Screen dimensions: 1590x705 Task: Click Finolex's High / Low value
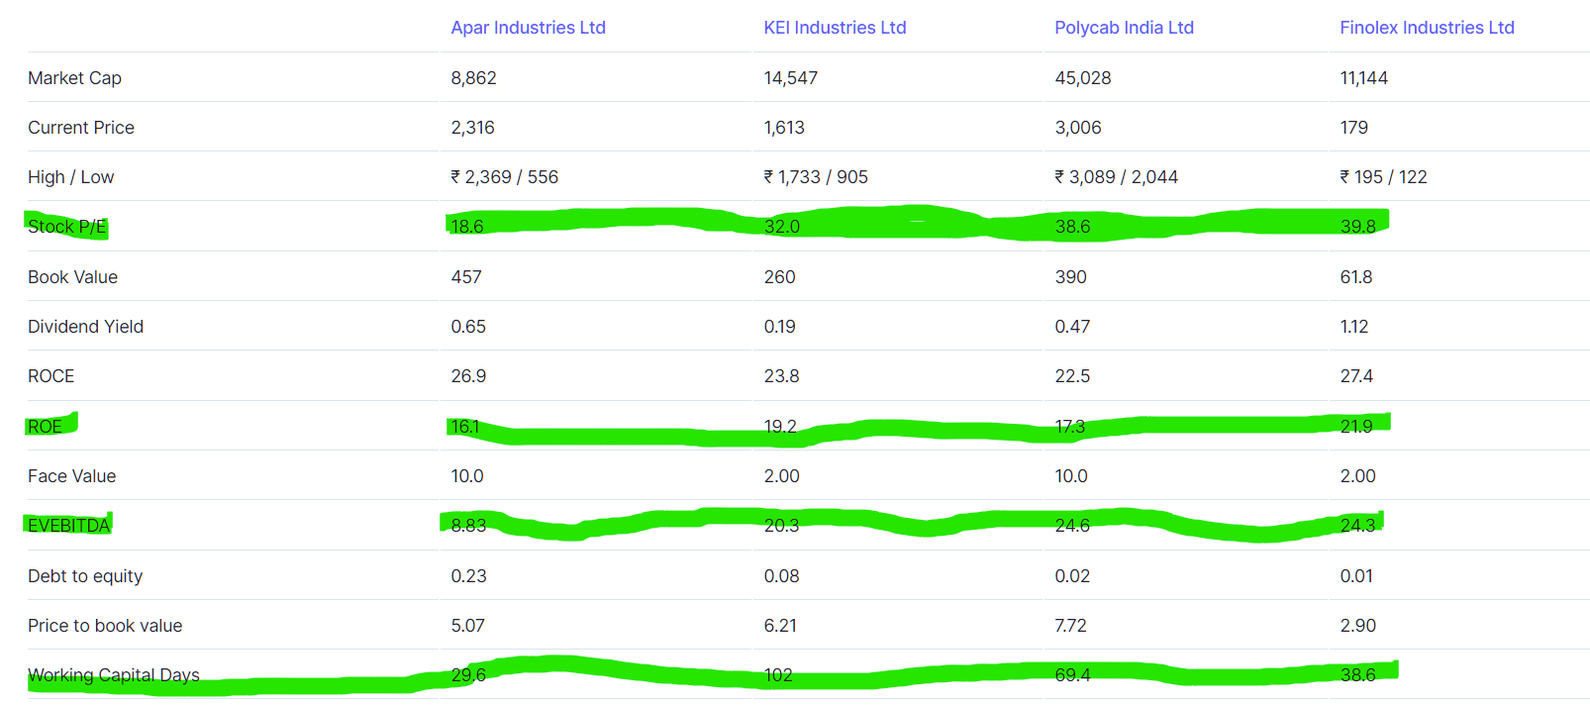1383,177
